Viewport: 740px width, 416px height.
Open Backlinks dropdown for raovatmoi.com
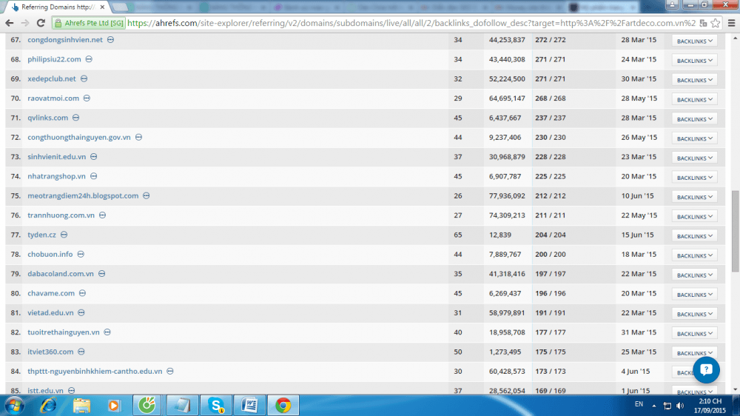694,100
